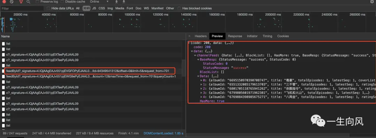Open the Cookies tab
The image size is (376, 138).
pos(283,36)
